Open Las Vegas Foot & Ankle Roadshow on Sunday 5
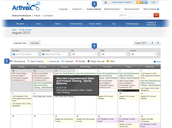Image resolution: width=172 pixels, height=128 pixels. [x=22, y=105]
